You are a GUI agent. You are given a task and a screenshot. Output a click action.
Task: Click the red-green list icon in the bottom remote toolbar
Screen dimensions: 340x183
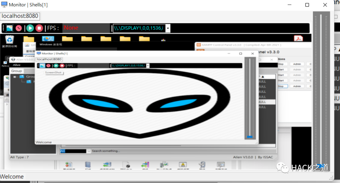pyautogui.click(x=69, y=165)
